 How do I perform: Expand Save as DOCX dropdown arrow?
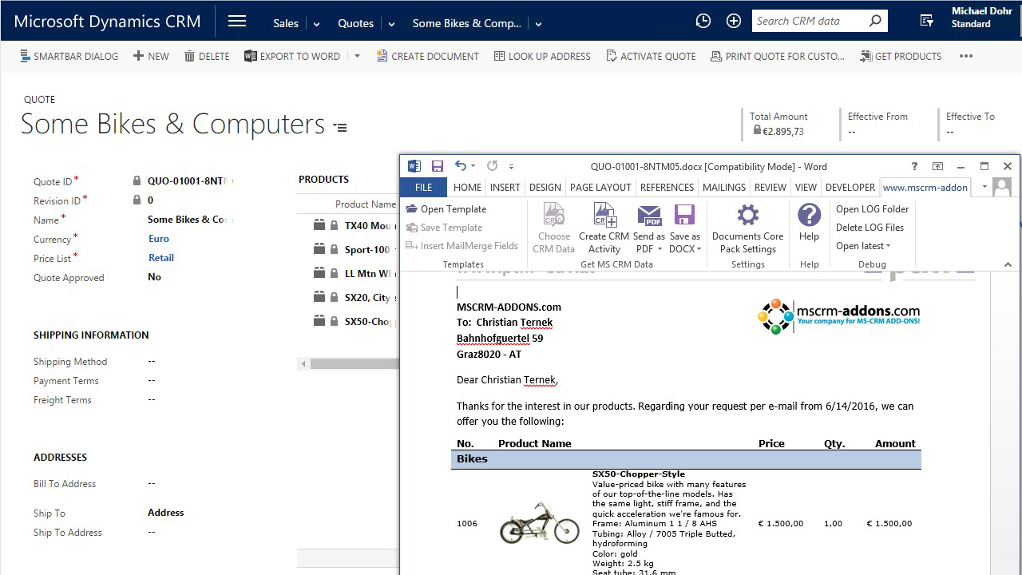point(699,249)
